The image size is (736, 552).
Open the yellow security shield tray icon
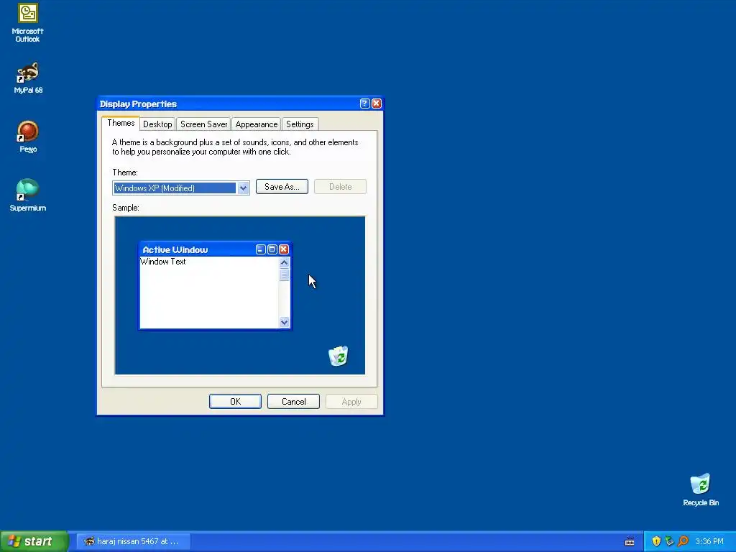[656, 541]
